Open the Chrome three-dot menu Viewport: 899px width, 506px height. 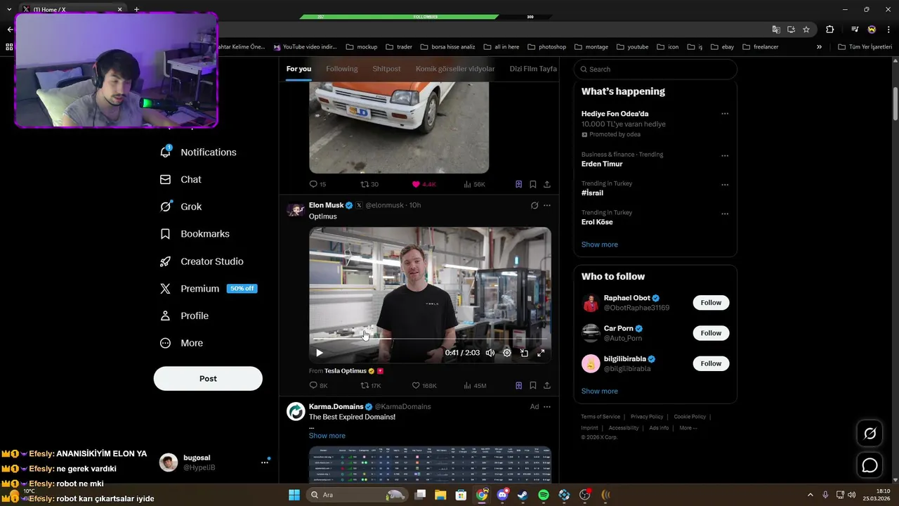[x=888, y=30]
